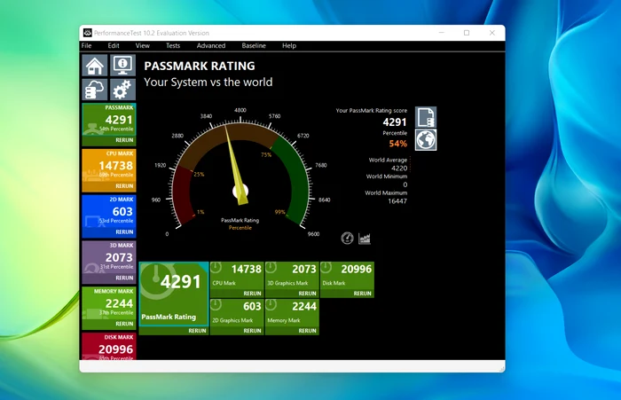Open the Tests menu

click(x=173, y=45)
